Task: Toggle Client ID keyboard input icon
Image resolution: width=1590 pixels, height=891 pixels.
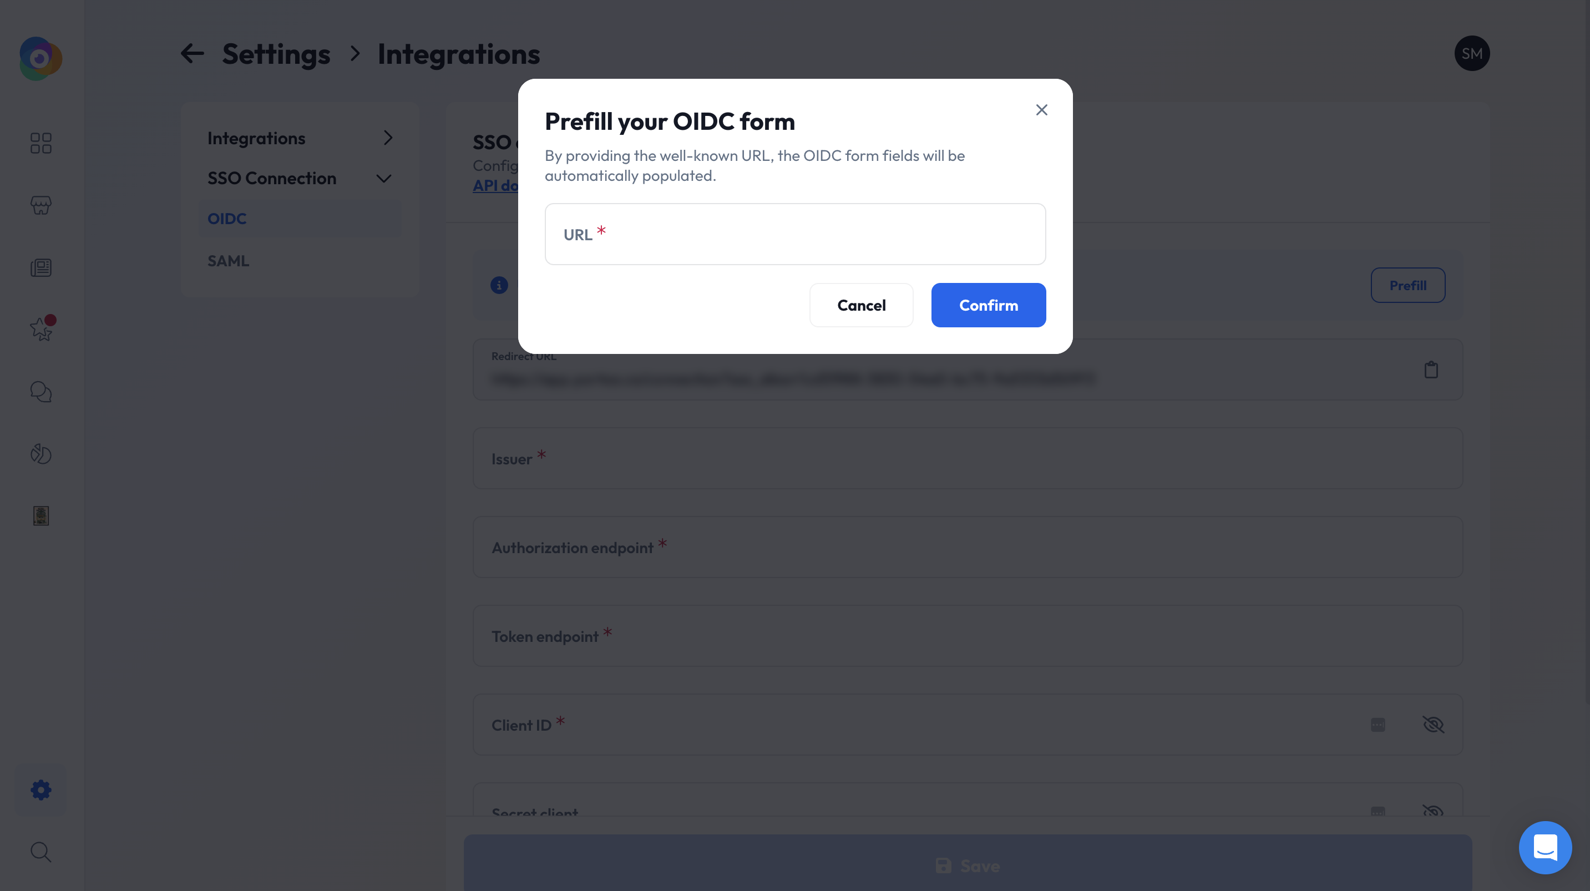Action: click(1378, 725)
